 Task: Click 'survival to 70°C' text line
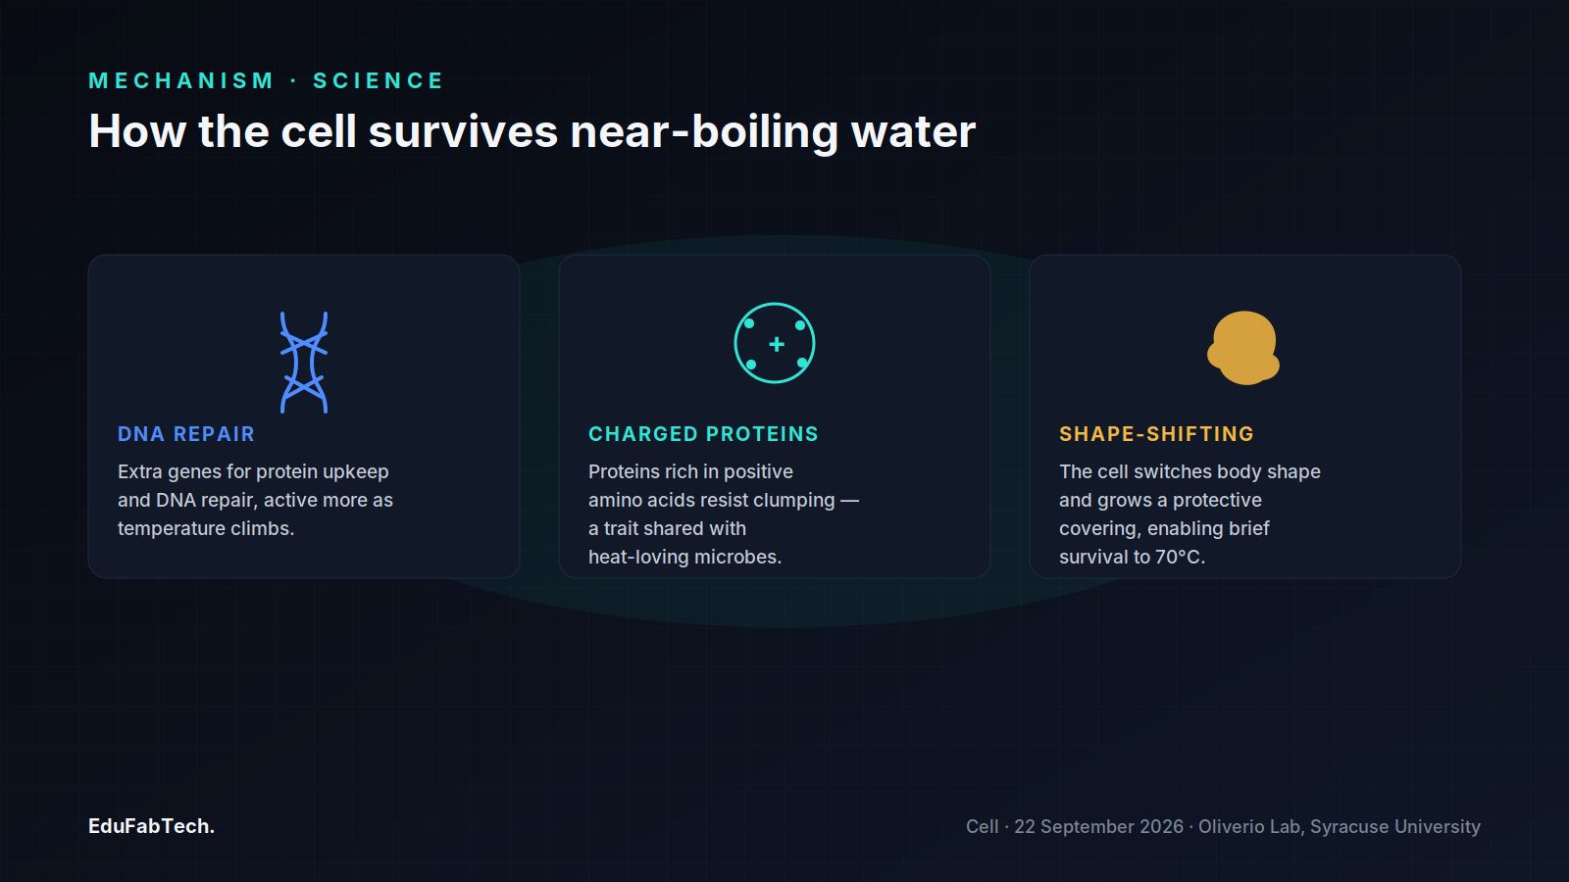pos(1133,557)
